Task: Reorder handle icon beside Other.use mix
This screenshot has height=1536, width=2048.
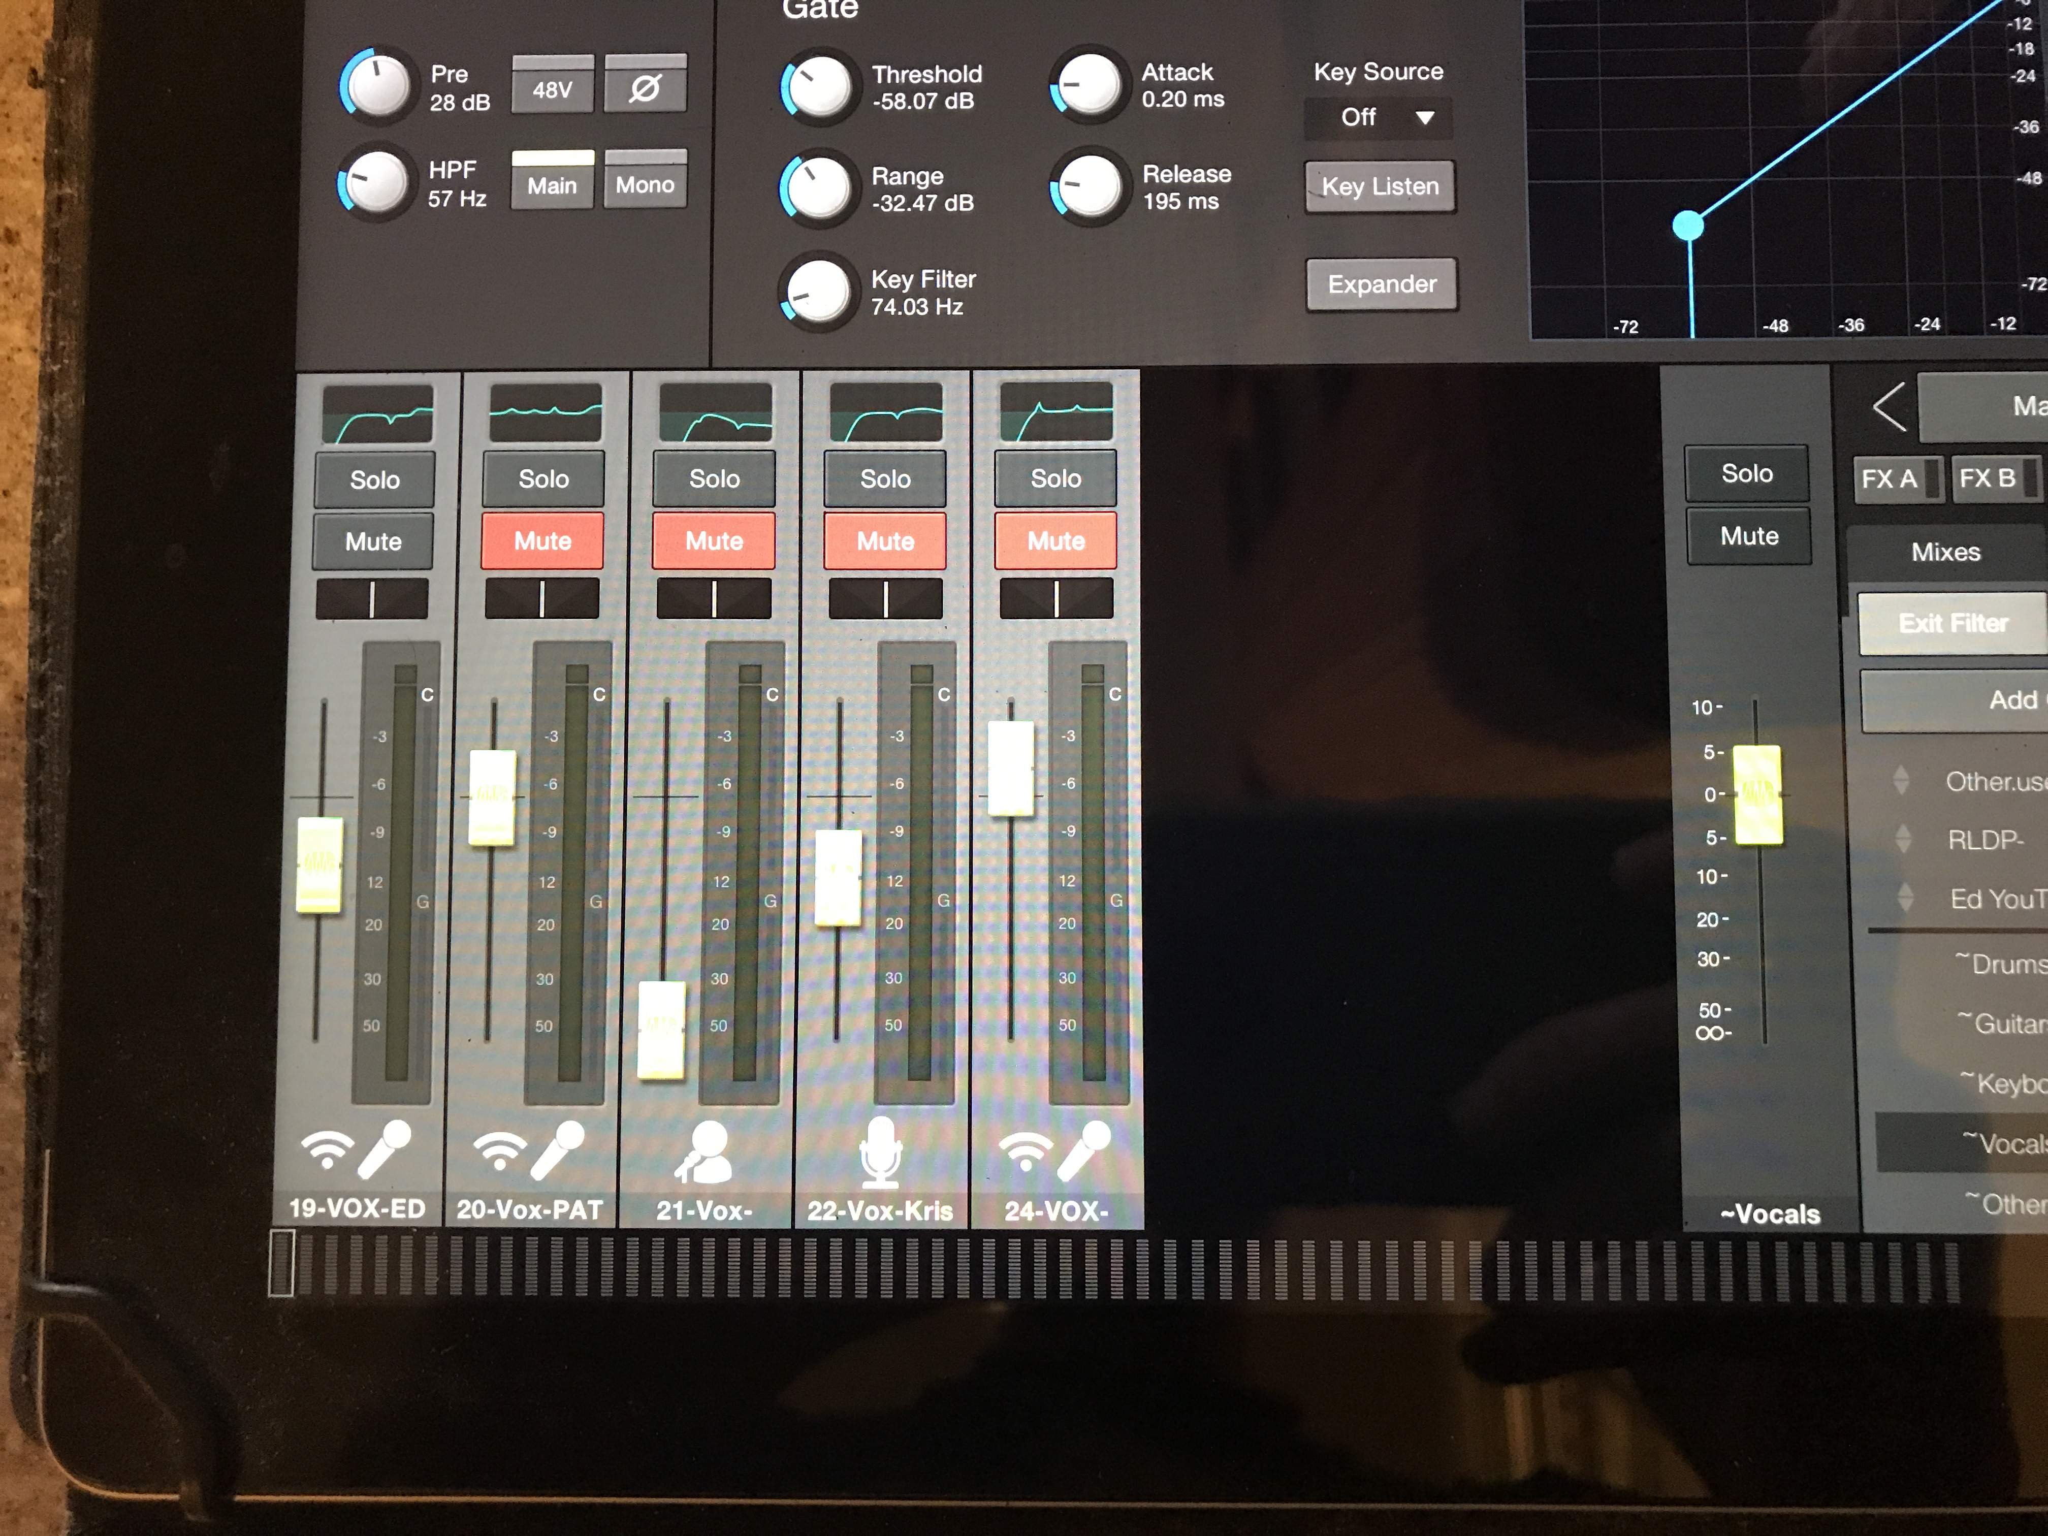Action: (1901, 780)
